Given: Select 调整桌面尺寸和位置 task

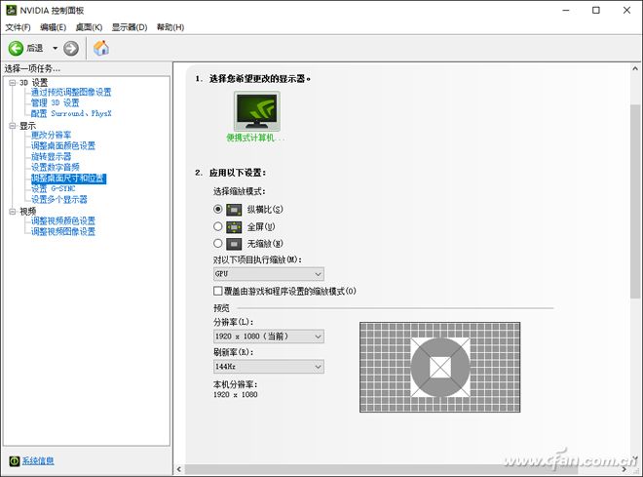Looking at the screenshot, I should point(68,179).
